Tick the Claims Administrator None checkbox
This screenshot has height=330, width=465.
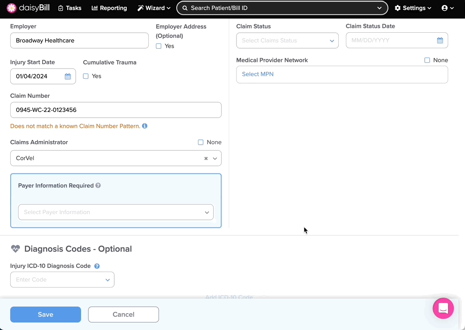click(201, 142)
